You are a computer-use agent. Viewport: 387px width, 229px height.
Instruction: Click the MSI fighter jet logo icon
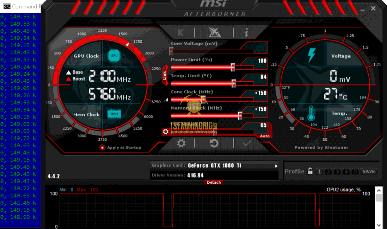pos(214,33)
